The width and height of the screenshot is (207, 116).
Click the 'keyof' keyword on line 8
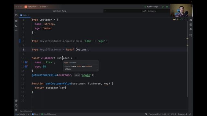[70, 50]
